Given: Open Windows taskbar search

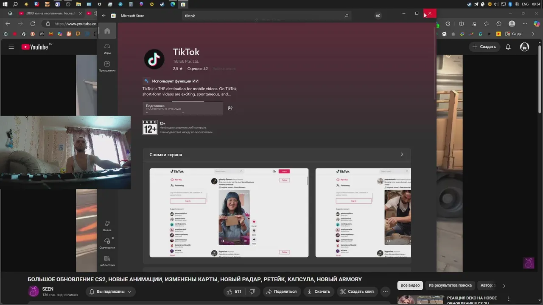Looking at the screenshot, I should (15, 4).
